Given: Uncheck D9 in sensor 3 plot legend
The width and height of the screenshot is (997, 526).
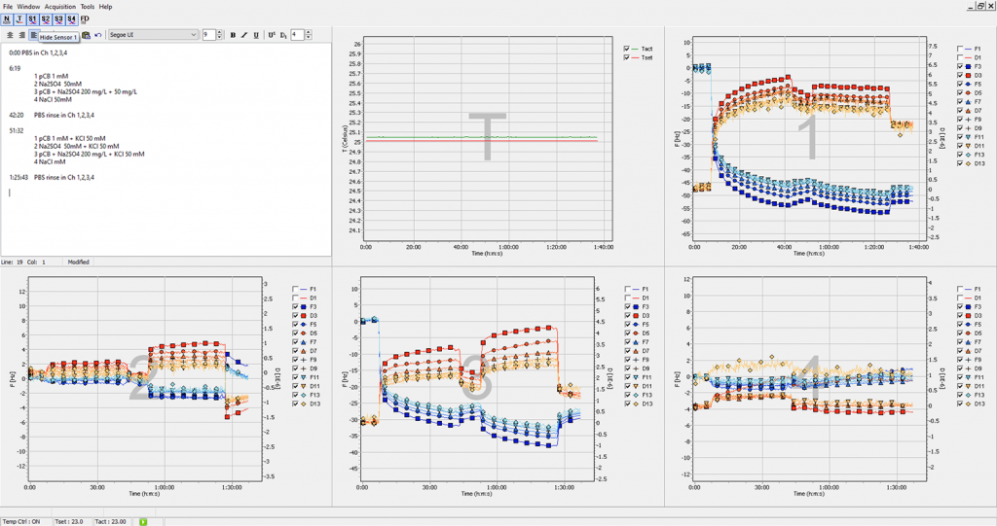Looking at the screenshot, I should click(x=628, y=368).
